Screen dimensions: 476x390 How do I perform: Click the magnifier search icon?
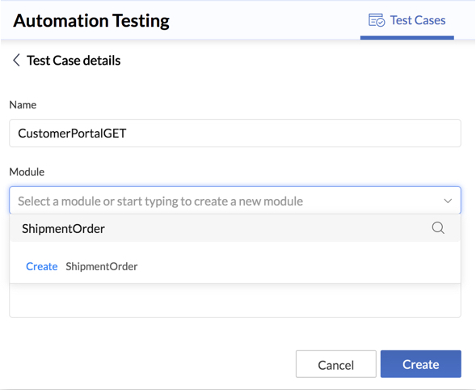coord(438,227)
